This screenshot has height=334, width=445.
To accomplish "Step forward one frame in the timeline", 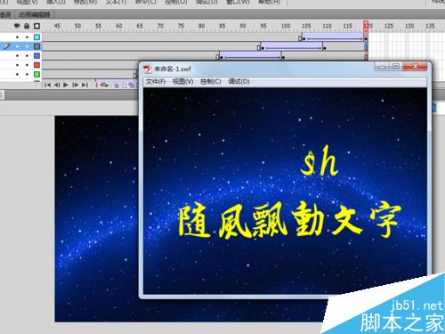I will (x=76, y=85).
